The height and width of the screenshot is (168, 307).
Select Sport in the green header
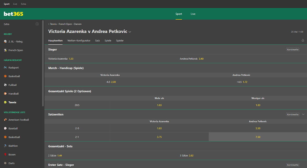tap(179, 14)
